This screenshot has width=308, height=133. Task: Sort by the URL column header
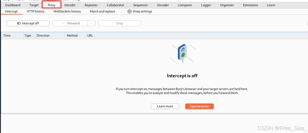click(x=196, y=36)
